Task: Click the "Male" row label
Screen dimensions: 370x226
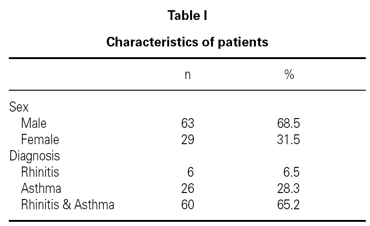Action: coord(34,124)
